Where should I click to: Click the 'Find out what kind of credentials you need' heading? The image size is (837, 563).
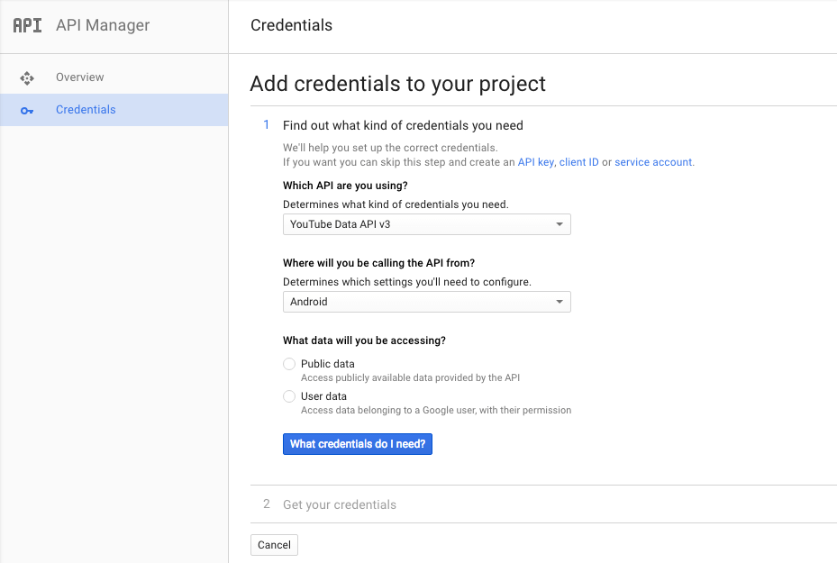pos(403,125)
